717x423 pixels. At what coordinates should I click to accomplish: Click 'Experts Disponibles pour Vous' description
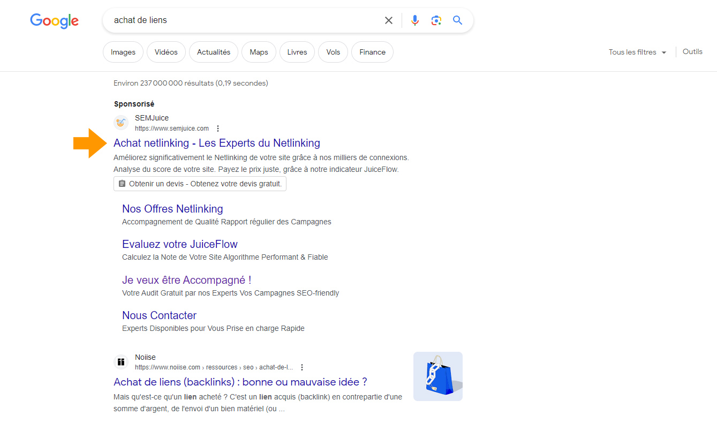tap(213, 328)
